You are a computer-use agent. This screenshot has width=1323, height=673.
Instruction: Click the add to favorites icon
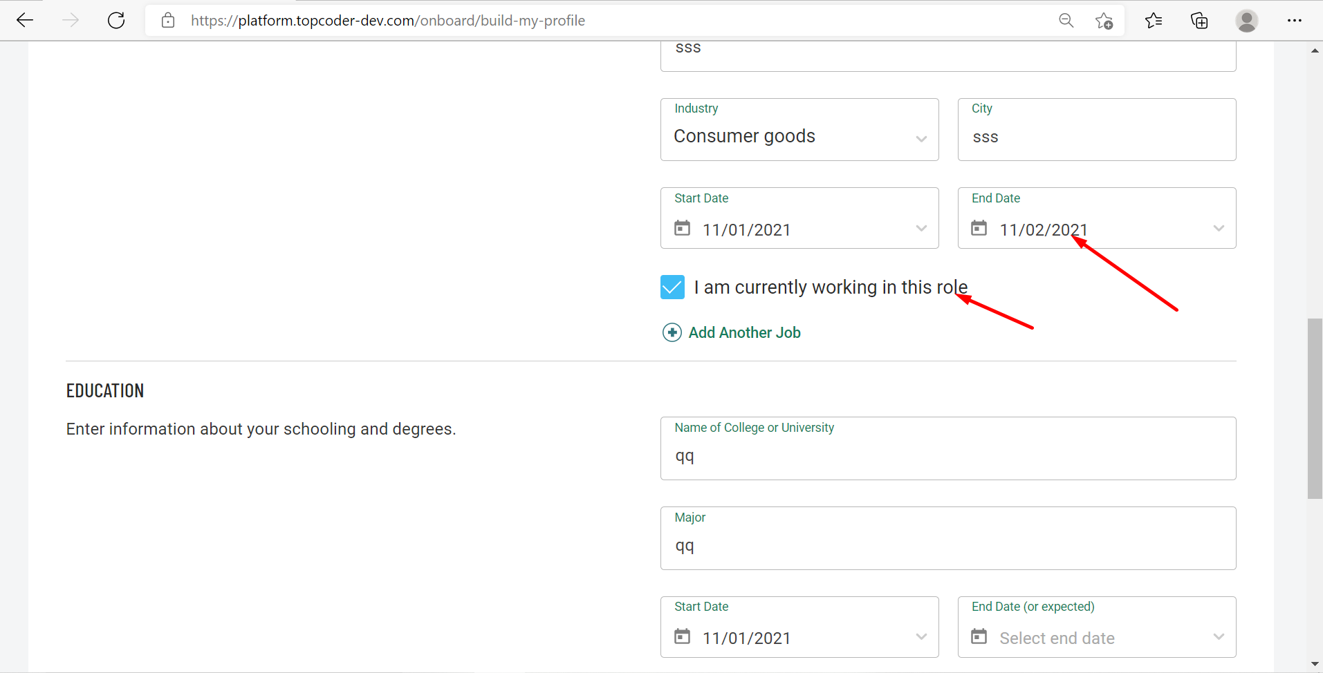click(x=1104, y=21)
